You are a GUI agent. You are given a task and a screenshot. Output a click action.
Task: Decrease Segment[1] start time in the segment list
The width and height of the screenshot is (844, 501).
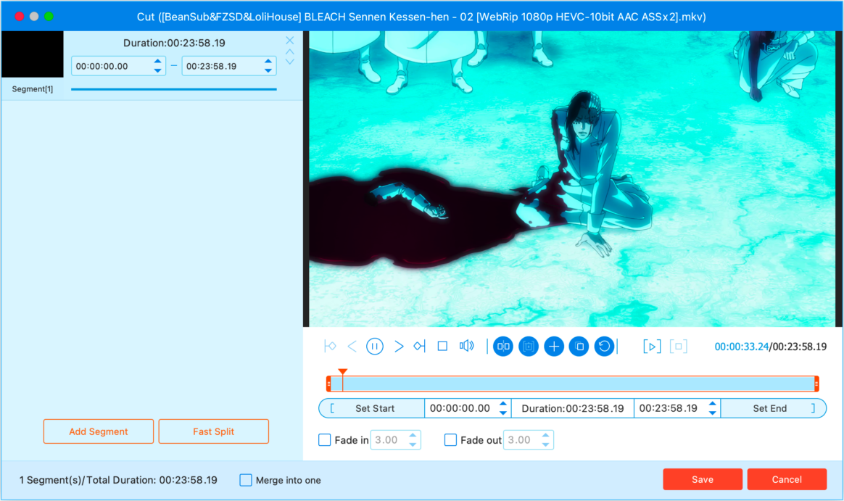[158, 70]
